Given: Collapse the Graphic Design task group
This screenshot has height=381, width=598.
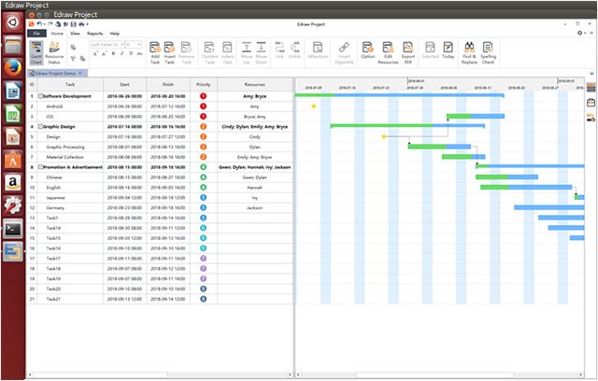Looking at the screenshot, I should coord(39,126).
